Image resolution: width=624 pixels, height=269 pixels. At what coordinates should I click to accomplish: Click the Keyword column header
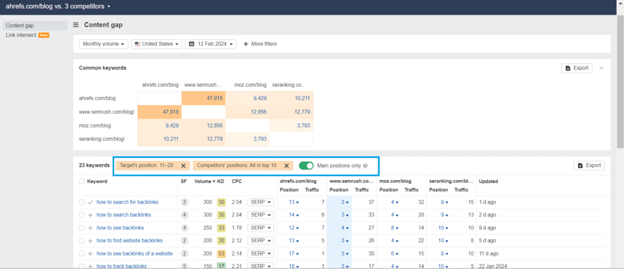tap(97, 181)
